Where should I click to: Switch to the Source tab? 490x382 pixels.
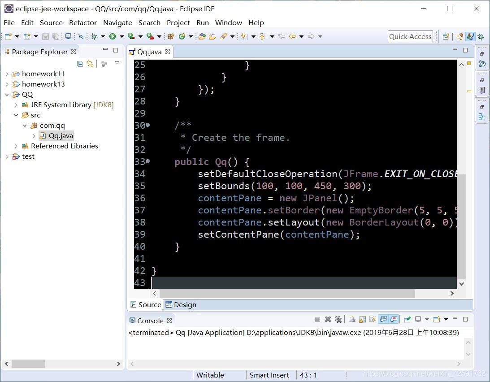[x=146, y=305]
